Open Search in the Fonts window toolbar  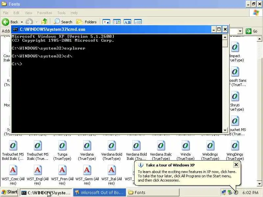click(x=63, y=22)
